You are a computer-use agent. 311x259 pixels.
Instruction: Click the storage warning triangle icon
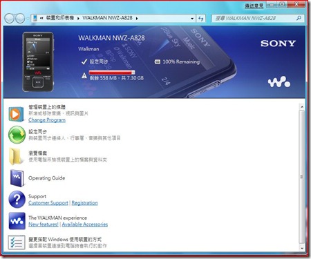[84, 75]
